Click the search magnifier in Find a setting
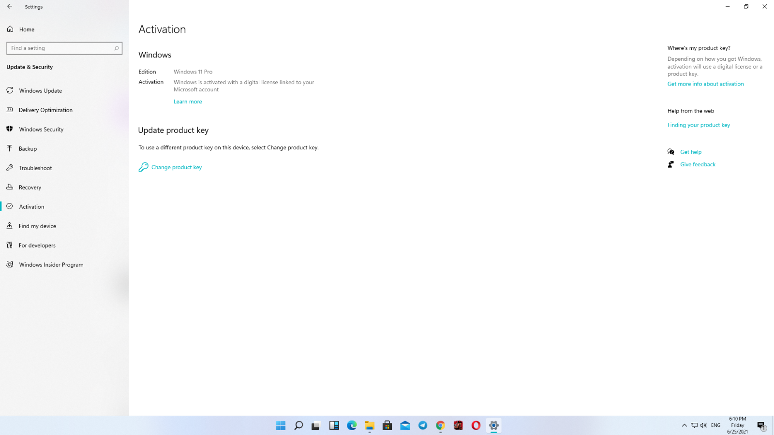This screenshot has width=774, height=435. 116,48
